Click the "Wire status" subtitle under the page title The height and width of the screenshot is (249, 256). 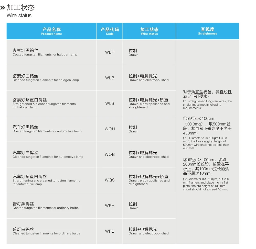click(x=19, y=15)
